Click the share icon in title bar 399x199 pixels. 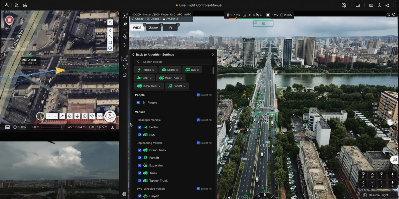click(387, 5)
